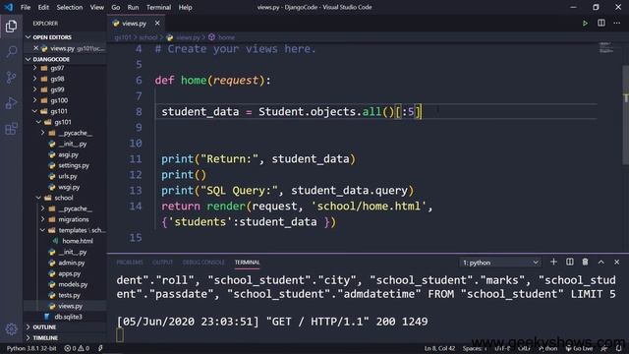This screenshot has width=629, height=354.
Task: Switch to the Output panel tab
Action: pos(162,263)
